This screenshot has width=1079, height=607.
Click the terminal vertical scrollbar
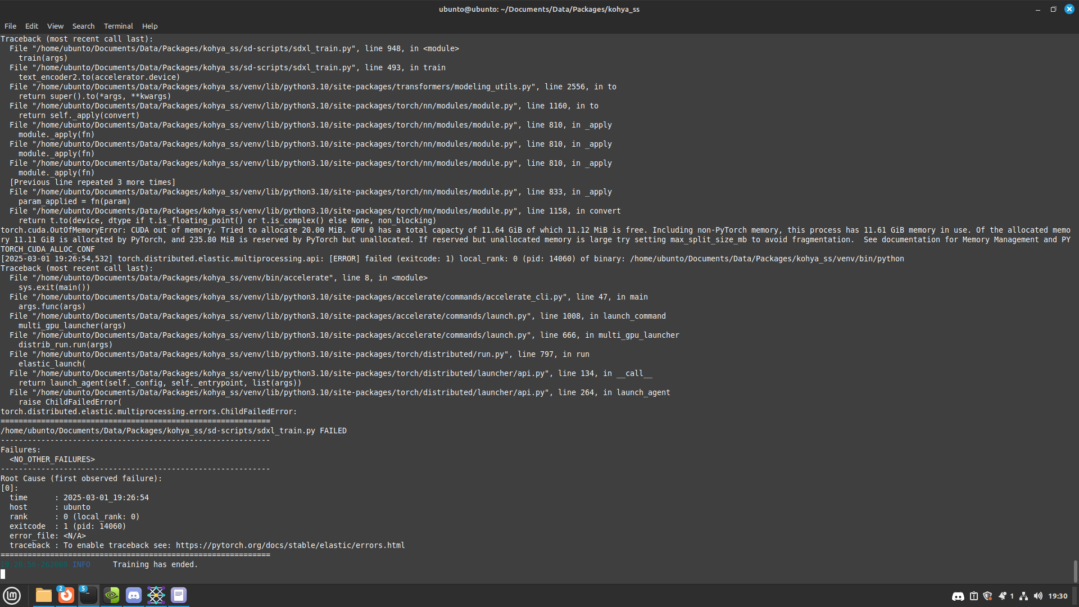click(1075, 571)
